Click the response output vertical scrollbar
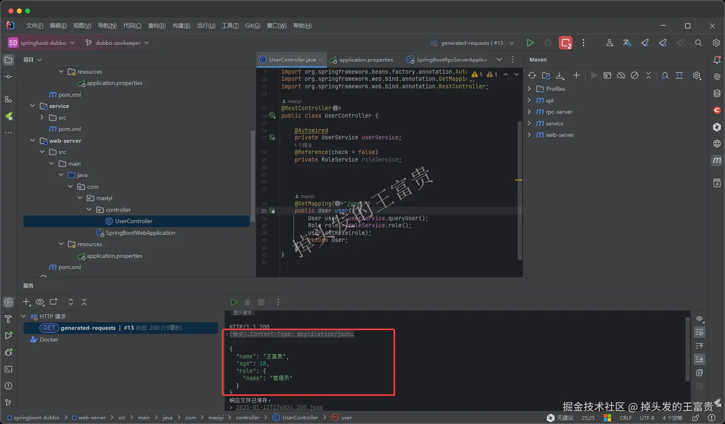Image resolution: width=725 pixels, height=424 pixels. point(687,349)
